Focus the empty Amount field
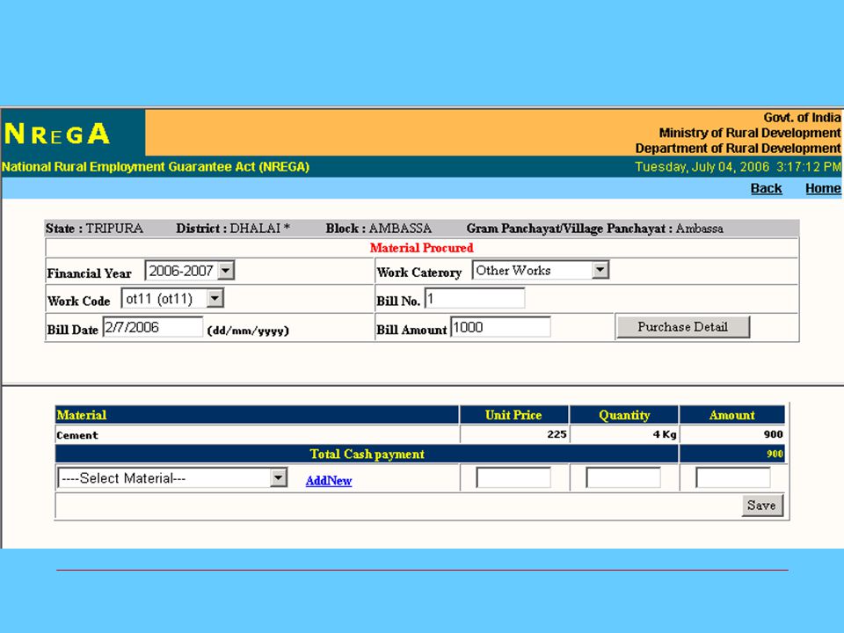Viewport: 844px width, 633px height. tap(733, 478)
